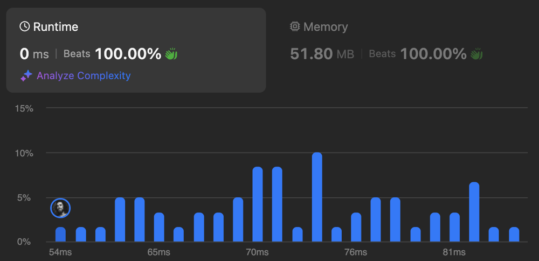Click the sparkle icon beside Analyze Complexity
Image resolution: width=539 pixels, height=261 pixels.
click(x=26, y=75)
